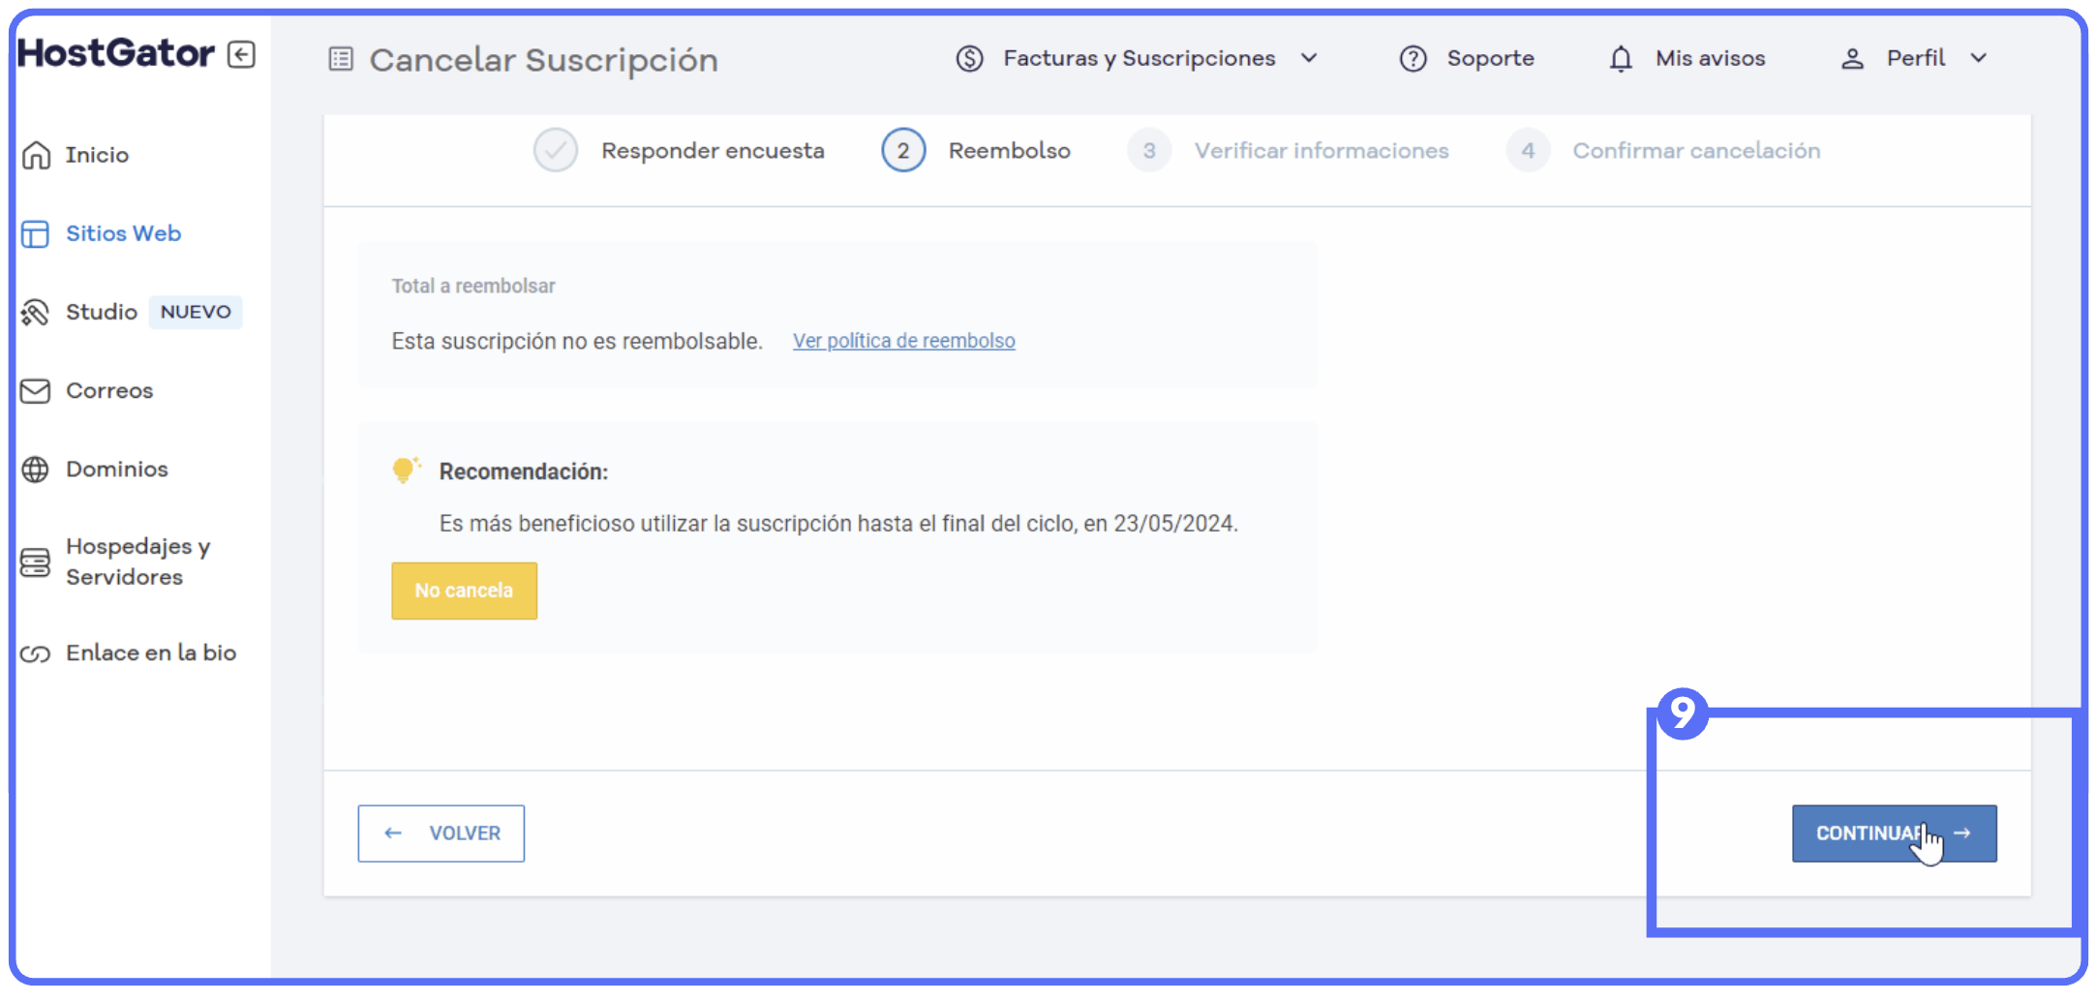Click the Hospedajes y Servidores server icon
This screenshot has height=1001, width=2097.
click(36, 562)
